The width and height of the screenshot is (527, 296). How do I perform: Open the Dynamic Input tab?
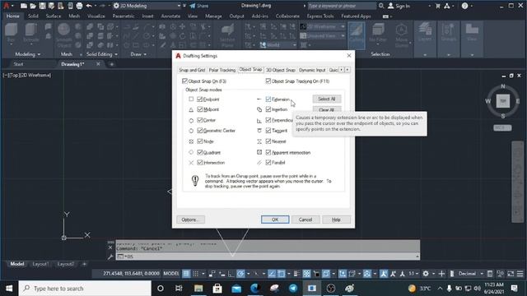(312, 70)
